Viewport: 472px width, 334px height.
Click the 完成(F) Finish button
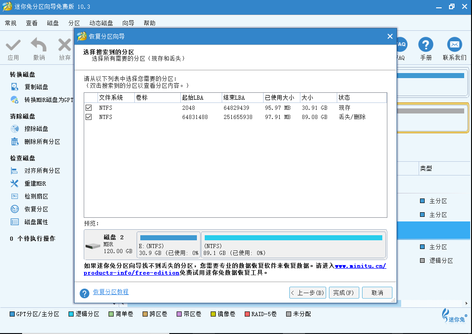coord(344,293)
